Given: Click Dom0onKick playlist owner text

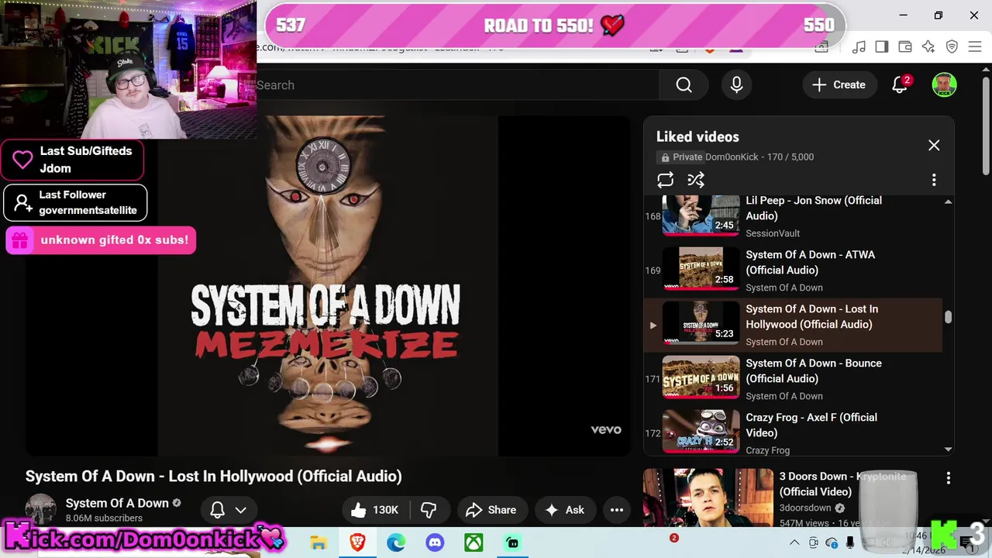Looking at the screenshot, I should (x=732, y=157).
